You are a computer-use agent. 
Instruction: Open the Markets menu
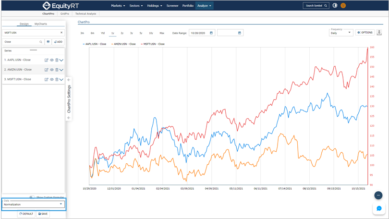[118, 5]
